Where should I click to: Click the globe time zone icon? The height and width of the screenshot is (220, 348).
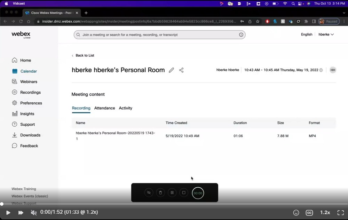pyautogui.click(x=321, y=70)
